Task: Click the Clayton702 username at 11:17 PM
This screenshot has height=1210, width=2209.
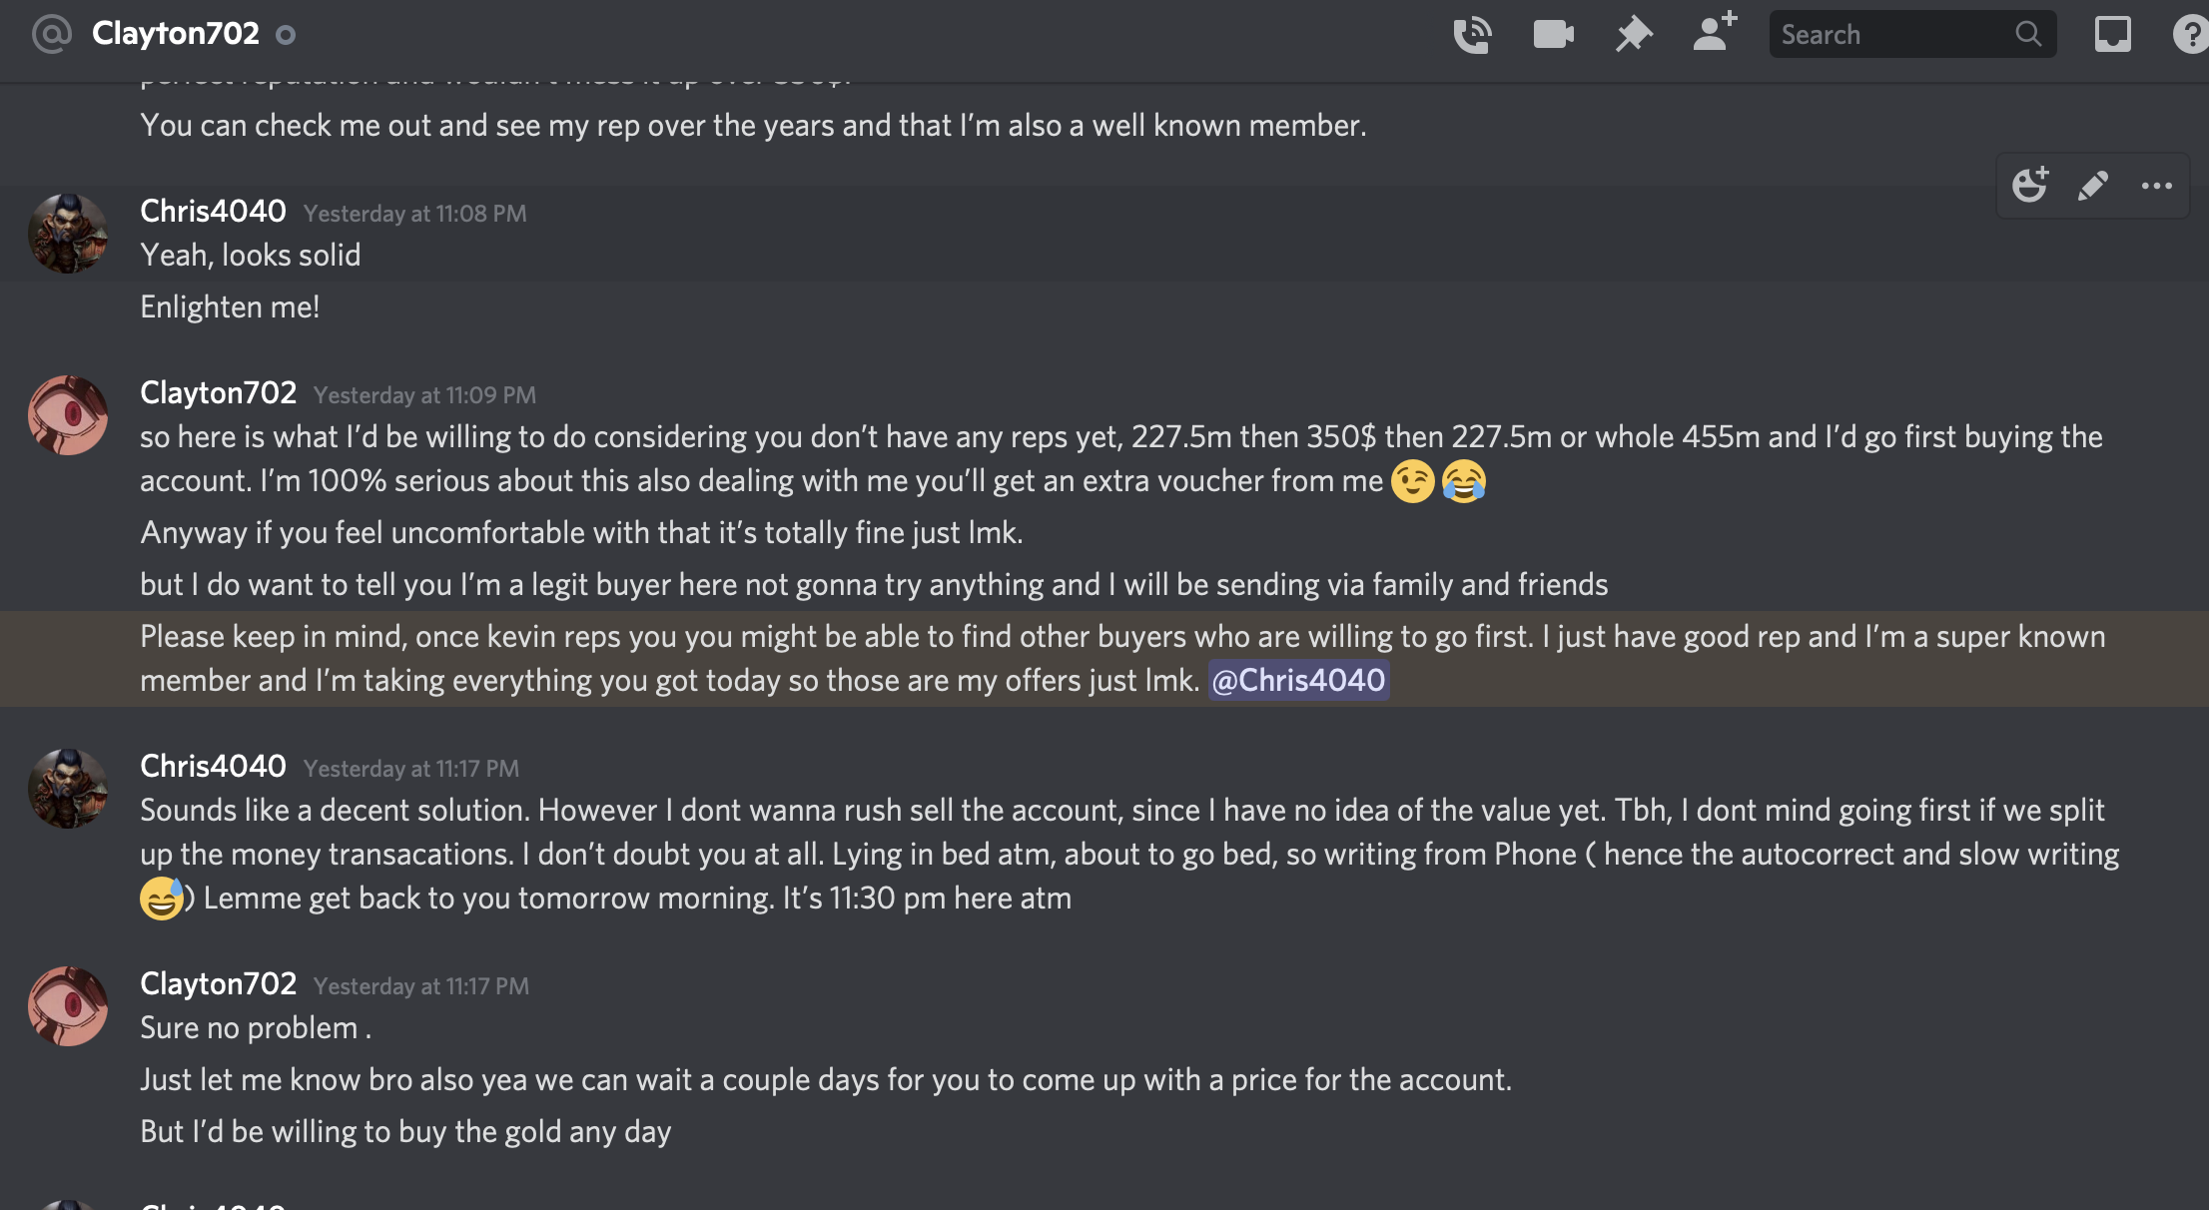Action: click(x=218, y=984)
